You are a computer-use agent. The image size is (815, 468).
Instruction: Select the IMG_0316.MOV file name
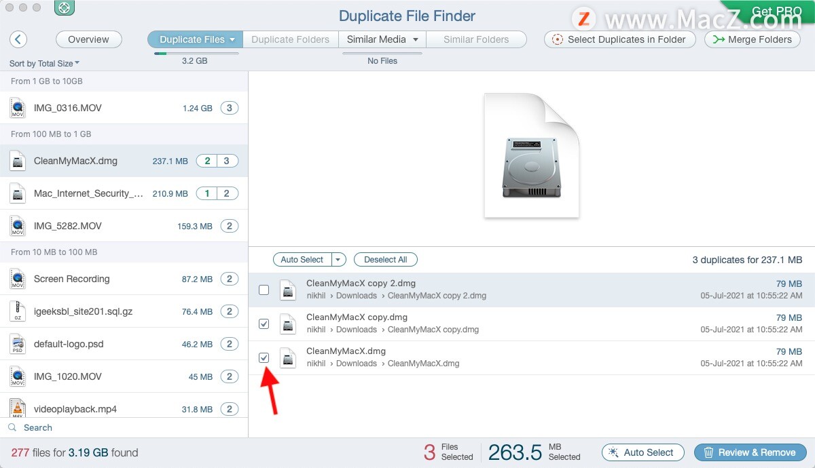(68, 108)
